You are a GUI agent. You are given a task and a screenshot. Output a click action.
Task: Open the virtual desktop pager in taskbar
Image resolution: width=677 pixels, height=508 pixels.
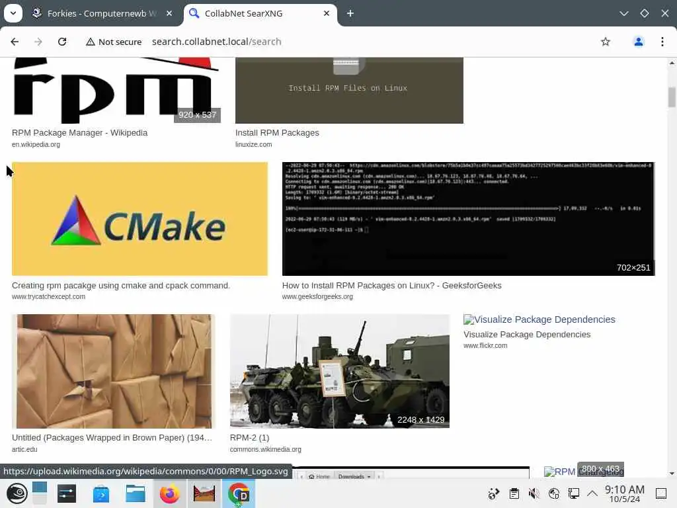tap(39, 493)
